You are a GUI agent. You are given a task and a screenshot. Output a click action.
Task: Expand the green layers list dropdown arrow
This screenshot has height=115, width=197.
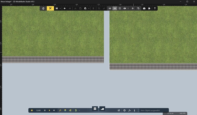pyautogui.click(x=79, y=111)
